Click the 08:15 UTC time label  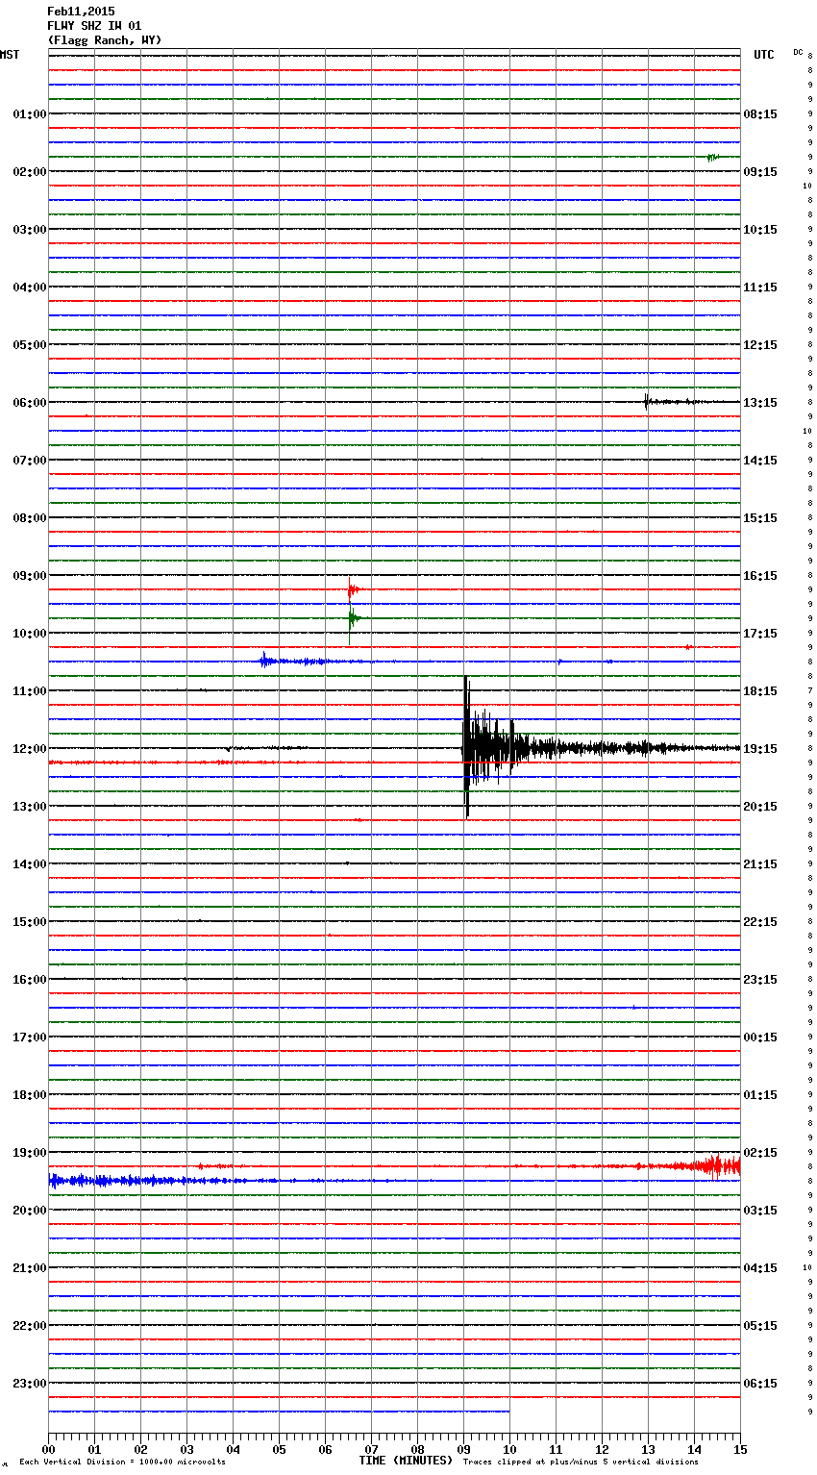[760, 114]
